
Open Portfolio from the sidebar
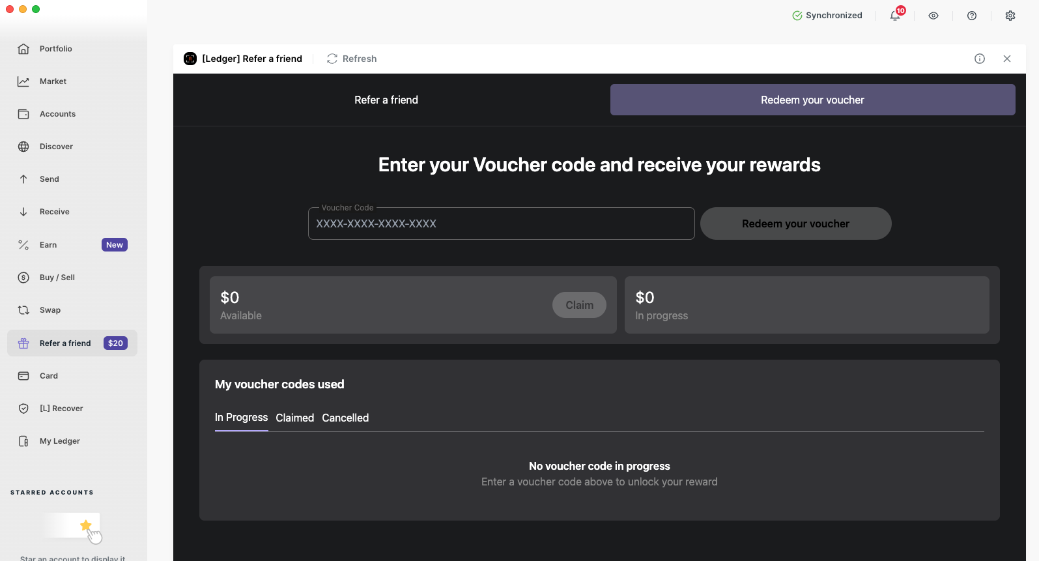click(x=55, y=49)
